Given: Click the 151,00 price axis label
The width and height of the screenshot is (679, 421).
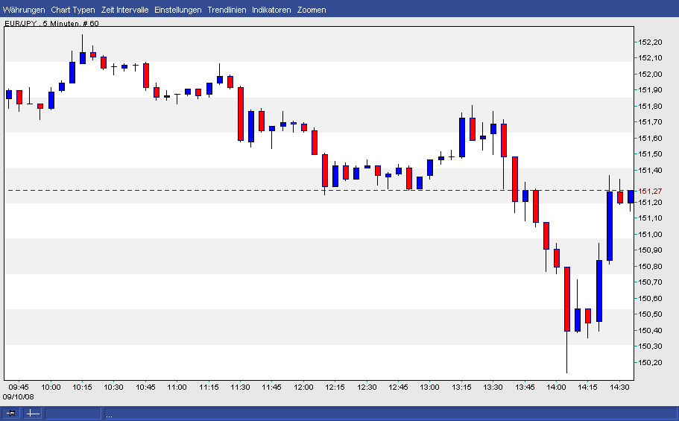Looking at the screenshot, I should coord(650,234).
